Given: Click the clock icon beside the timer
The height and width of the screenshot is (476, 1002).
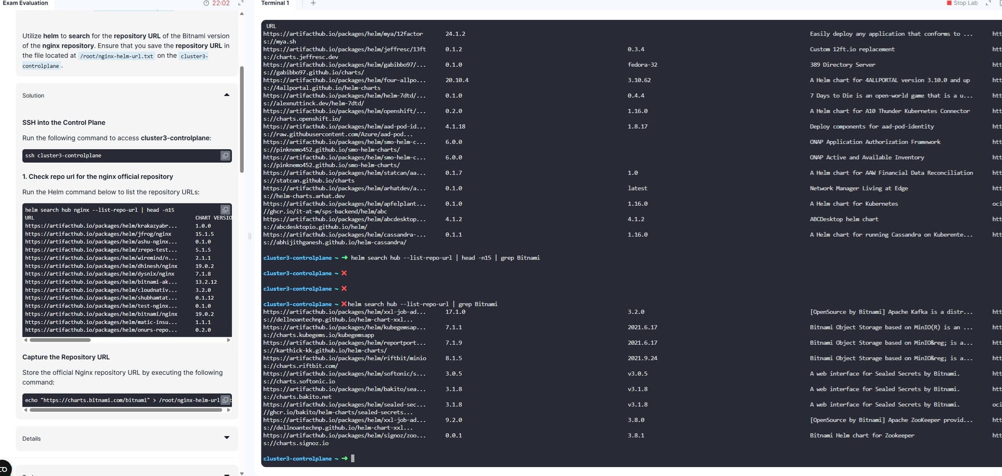Looking at the screenshot, I should click(206, 3).
